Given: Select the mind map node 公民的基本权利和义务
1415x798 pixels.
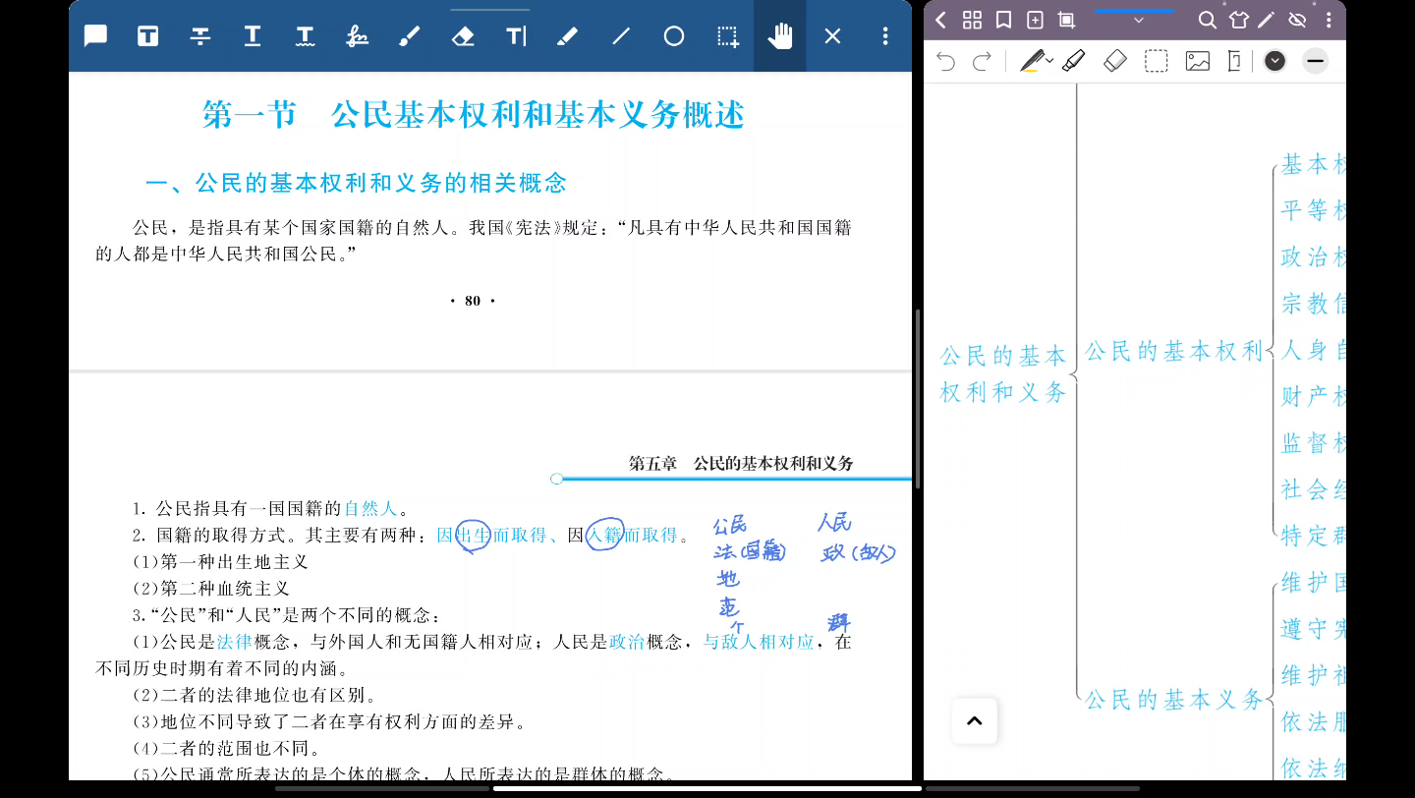Looking at the screenshot, I should click(1003, 373).
